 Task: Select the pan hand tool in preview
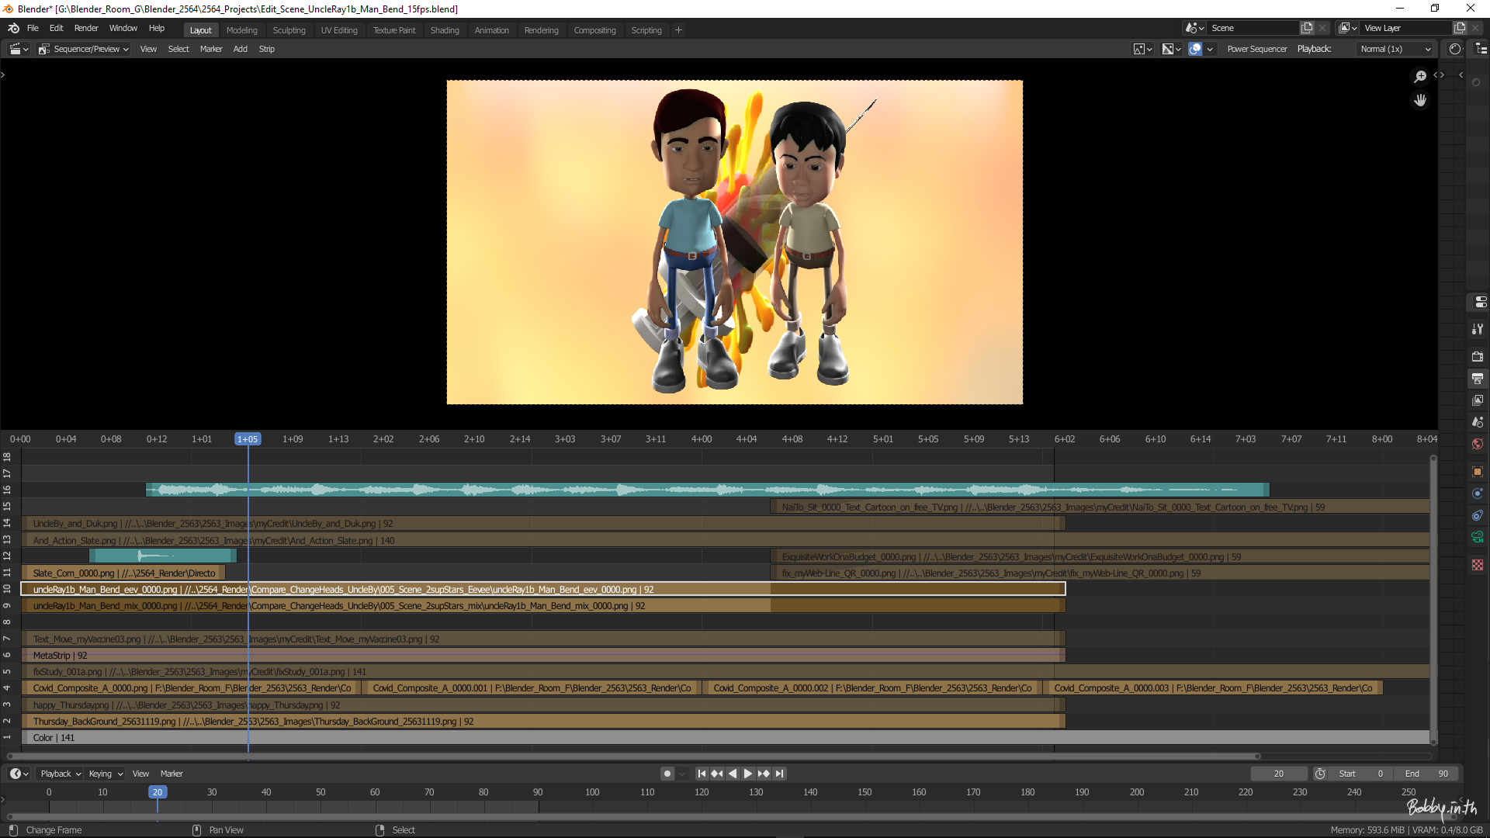point(1420,100)
